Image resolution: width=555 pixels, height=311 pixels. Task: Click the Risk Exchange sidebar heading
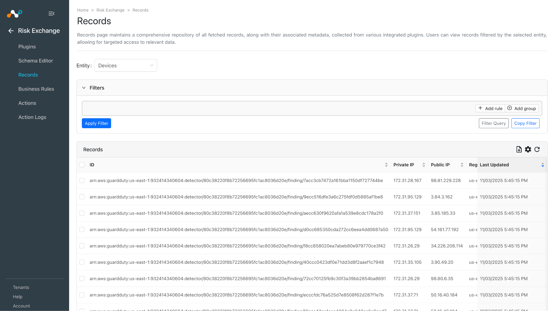[39, 31]
